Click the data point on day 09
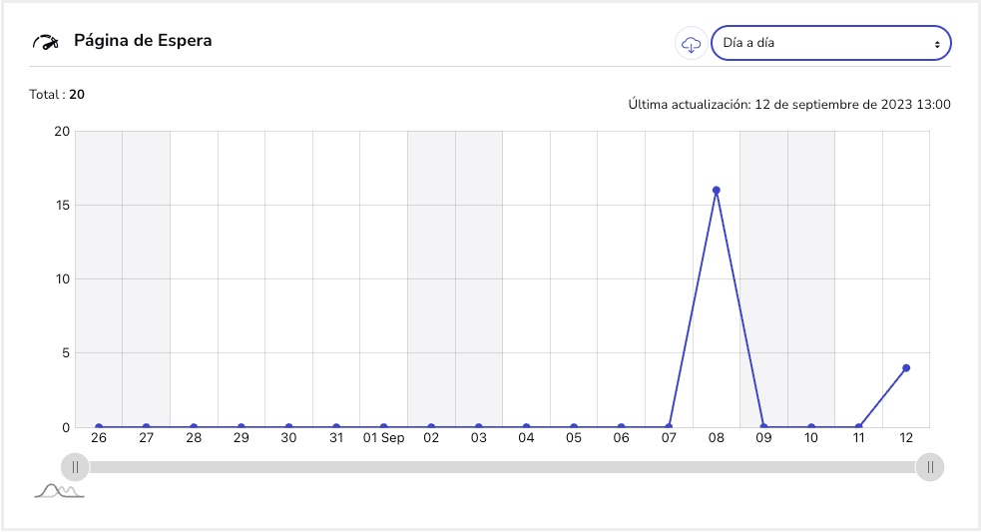Viewport: 981px width, 532px height. (x=763, y=427)
